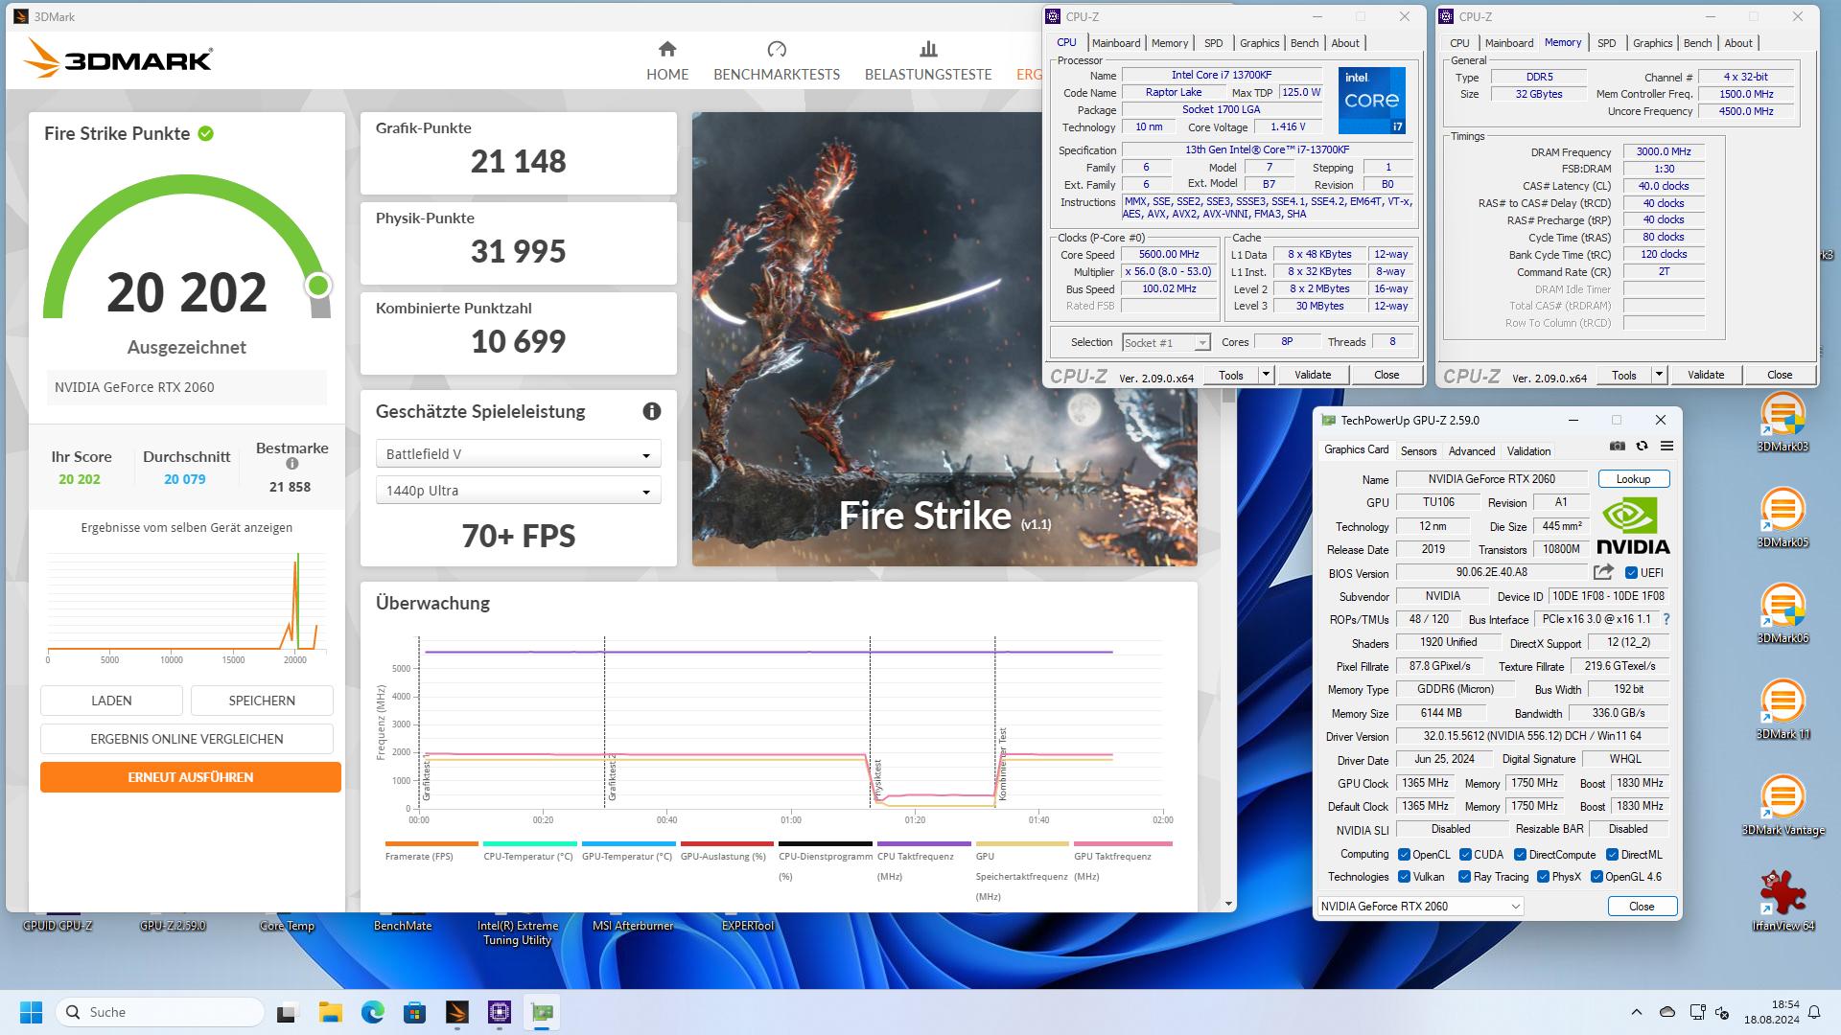The image size is (1841, 1035).
Task: Click the GPU-Z taskbar icon
Action: pyautogui.click(x=542, y=1012)
